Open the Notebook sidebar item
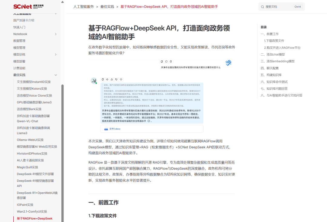The height and width of the screenshot is (222, 327). pyautogui.click(x=20, y=34)
